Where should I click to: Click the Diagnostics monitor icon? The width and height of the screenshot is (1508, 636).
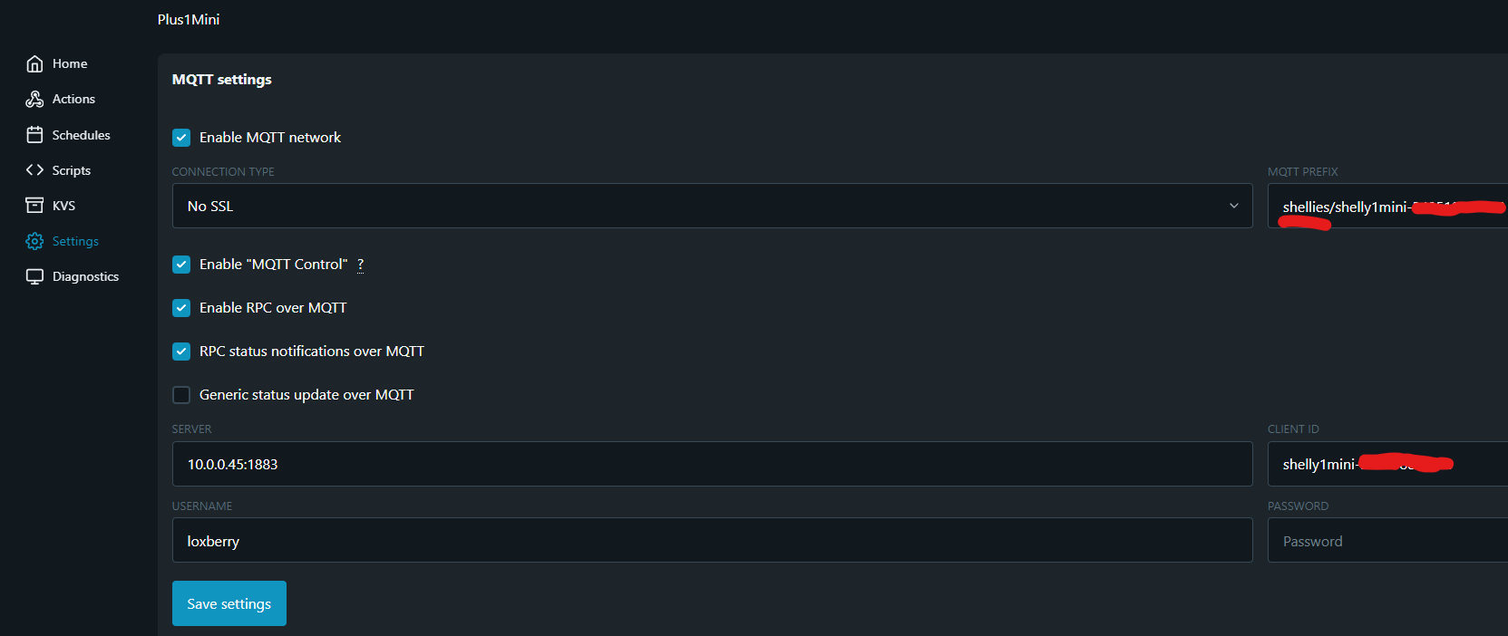34,276
